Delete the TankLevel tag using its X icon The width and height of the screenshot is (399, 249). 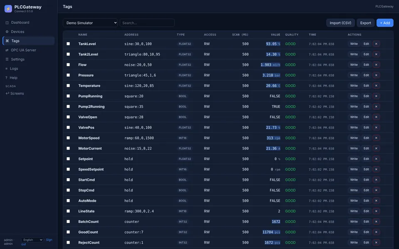tap(376, 44)
